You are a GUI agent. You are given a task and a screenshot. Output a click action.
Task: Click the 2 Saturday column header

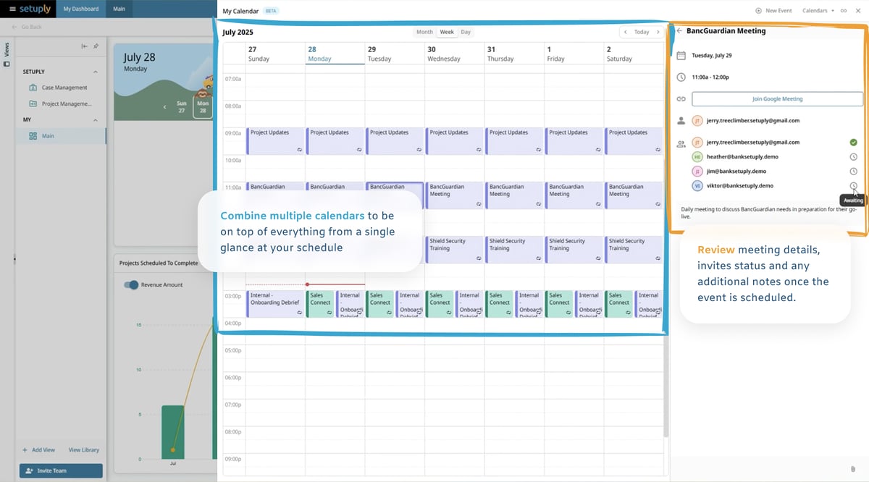pyautogui.click(x=633, y=54)
